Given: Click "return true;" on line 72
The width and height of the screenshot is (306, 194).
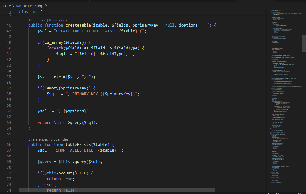Looking at the screenshot, I should 60,179.
